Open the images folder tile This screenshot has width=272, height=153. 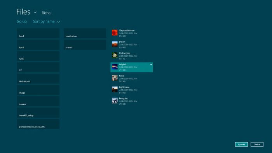click(38, 101)
